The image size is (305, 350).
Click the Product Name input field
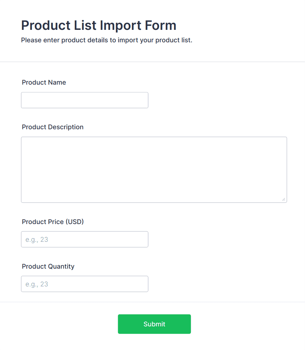tap(85, 100)
